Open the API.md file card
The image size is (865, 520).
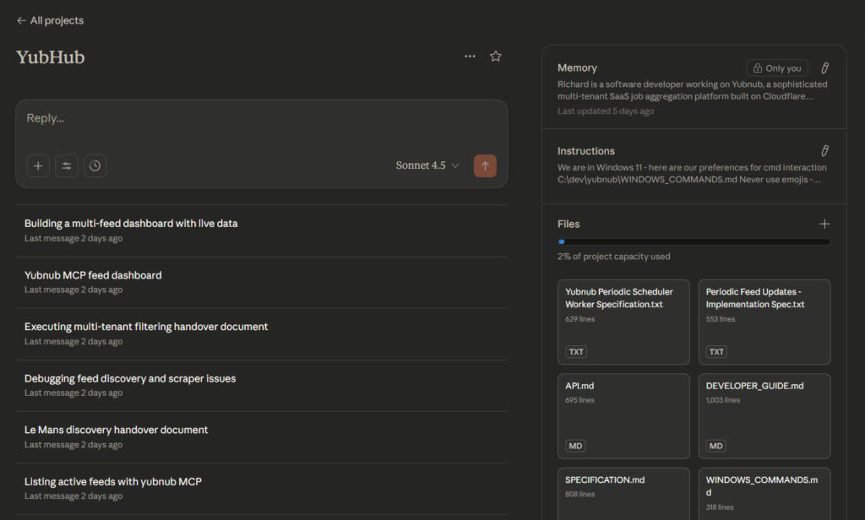(623, 415)
